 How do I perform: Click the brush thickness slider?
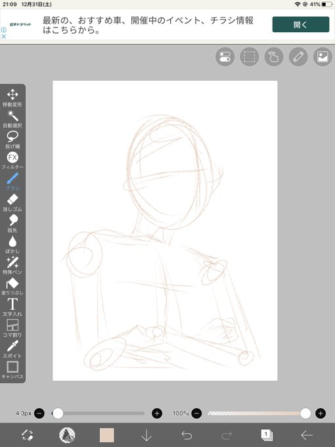click(99, 413)
